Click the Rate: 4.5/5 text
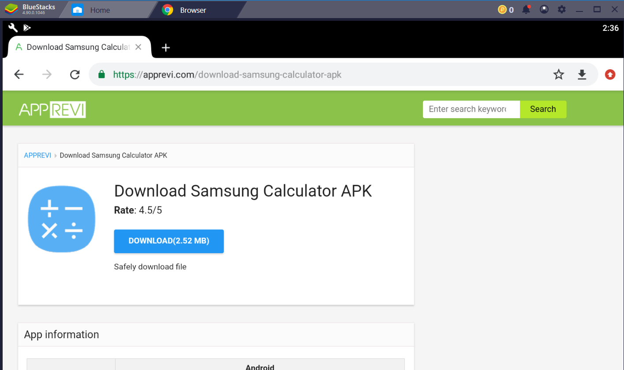The image size is (624, 370). [x=138, y=210]
